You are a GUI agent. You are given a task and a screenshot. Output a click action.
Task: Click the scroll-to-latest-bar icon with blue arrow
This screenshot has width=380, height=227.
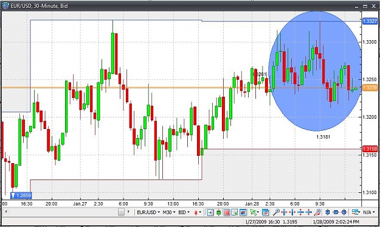(210, 212)
